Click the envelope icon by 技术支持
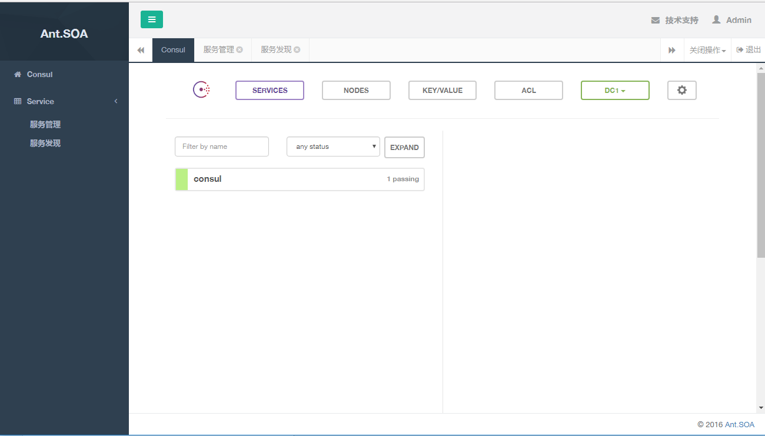 tap(656, 20)
